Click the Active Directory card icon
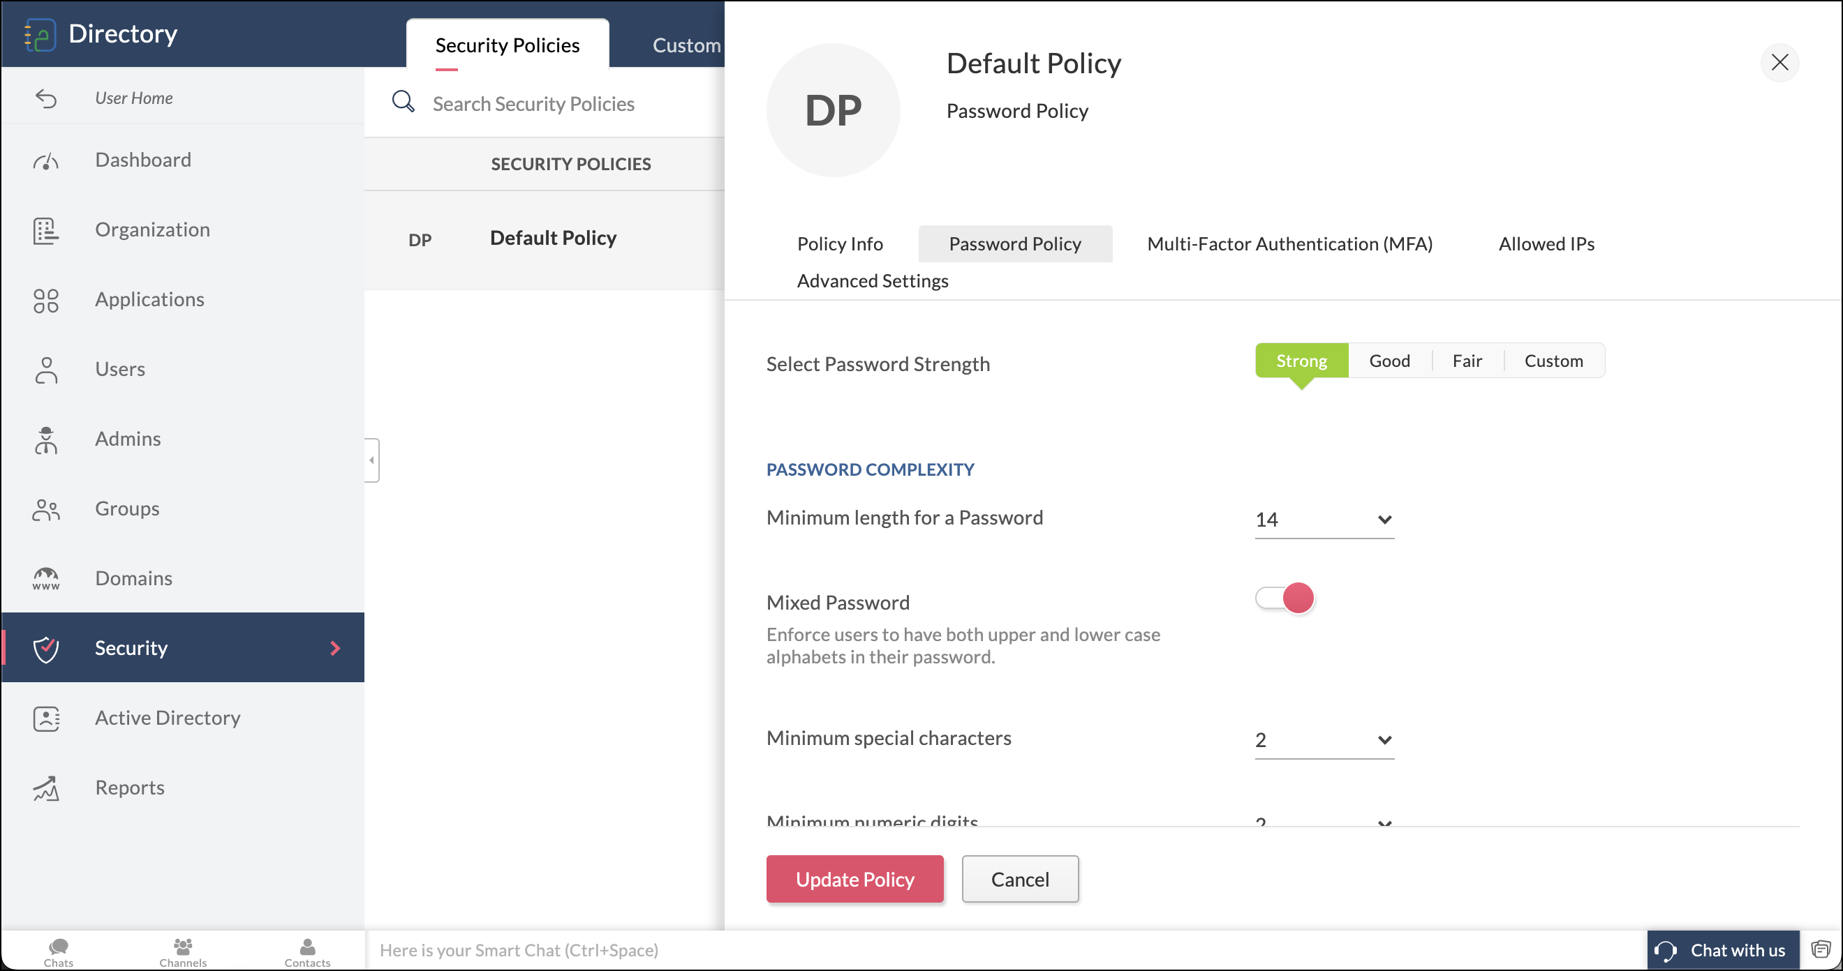Image resolution: width=1843 pixels, height=971 pixels. coord(46,718)
